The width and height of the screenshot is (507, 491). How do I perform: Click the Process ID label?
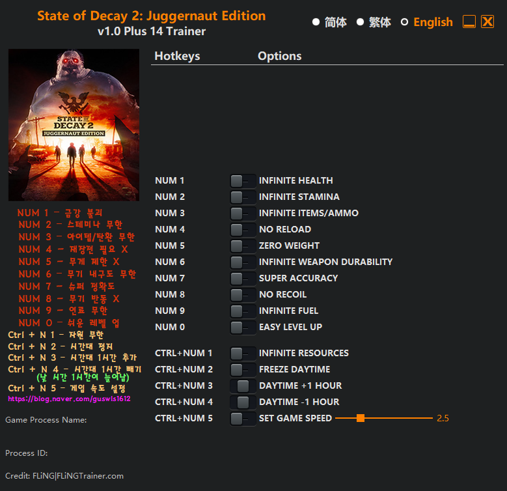(x=27, y=453)
